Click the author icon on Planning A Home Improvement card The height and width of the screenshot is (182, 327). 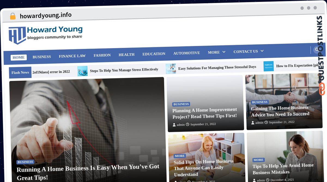(x=174, y=125)
